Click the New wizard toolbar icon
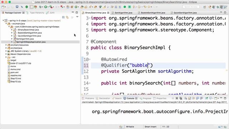Image resolution: width=229 pixels, height=129 pixels. pos(3,7)
